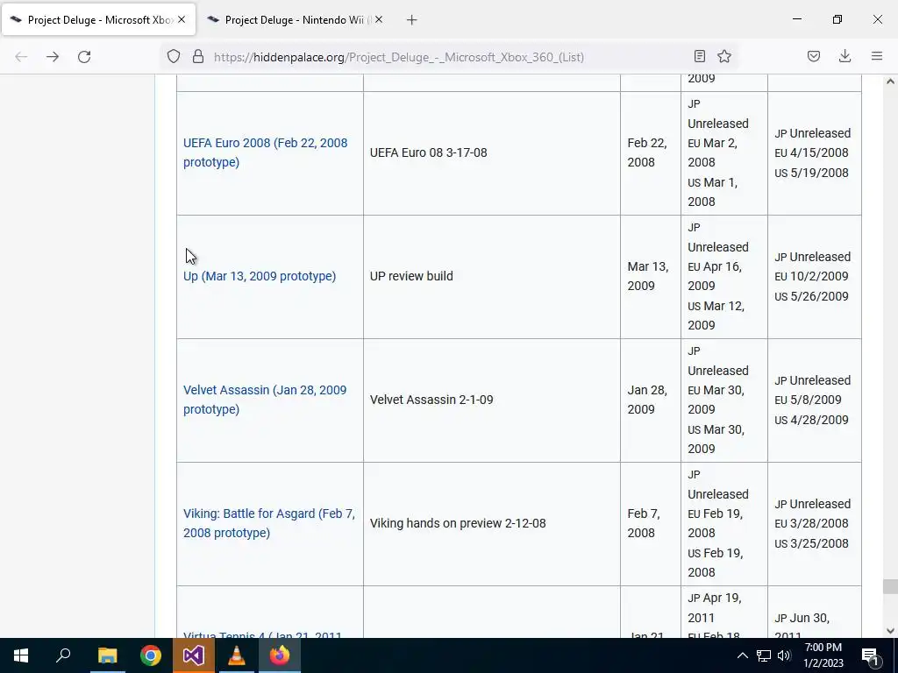Image resolution: width=898 pixels, height=673 pixels.
Task: Open Visual Studio from the taskbar
Action: [x=194, y=655]
